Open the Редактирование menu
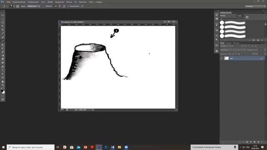The image size is (267, 150). coord(19,2)
